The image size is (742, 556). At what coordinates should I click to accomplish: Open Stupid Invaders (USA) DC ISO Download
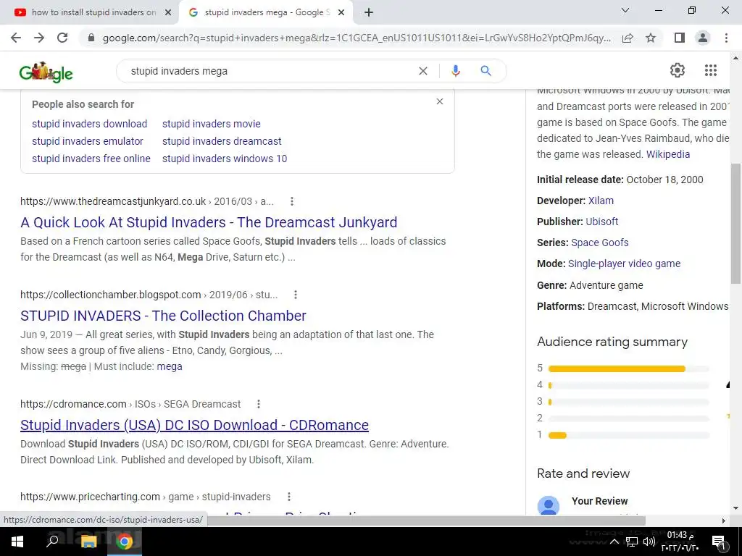[194, 425]
